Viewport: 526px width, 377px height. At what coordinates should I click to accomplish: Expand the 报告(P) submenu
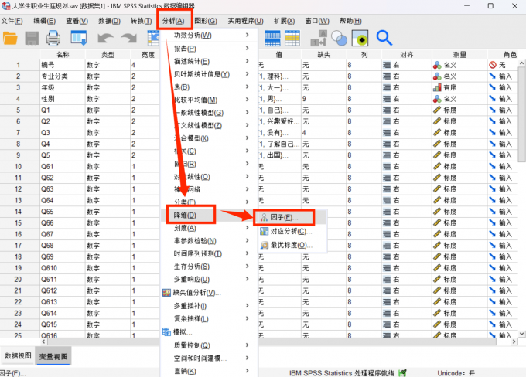(247, 49)
